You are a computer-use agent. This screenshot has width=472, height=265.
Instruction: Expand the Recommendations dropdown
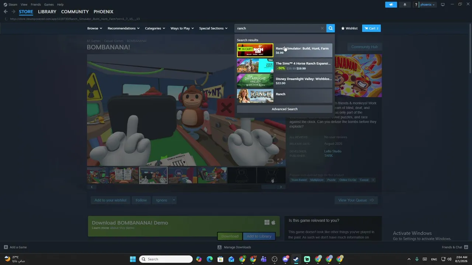point(124,28)
